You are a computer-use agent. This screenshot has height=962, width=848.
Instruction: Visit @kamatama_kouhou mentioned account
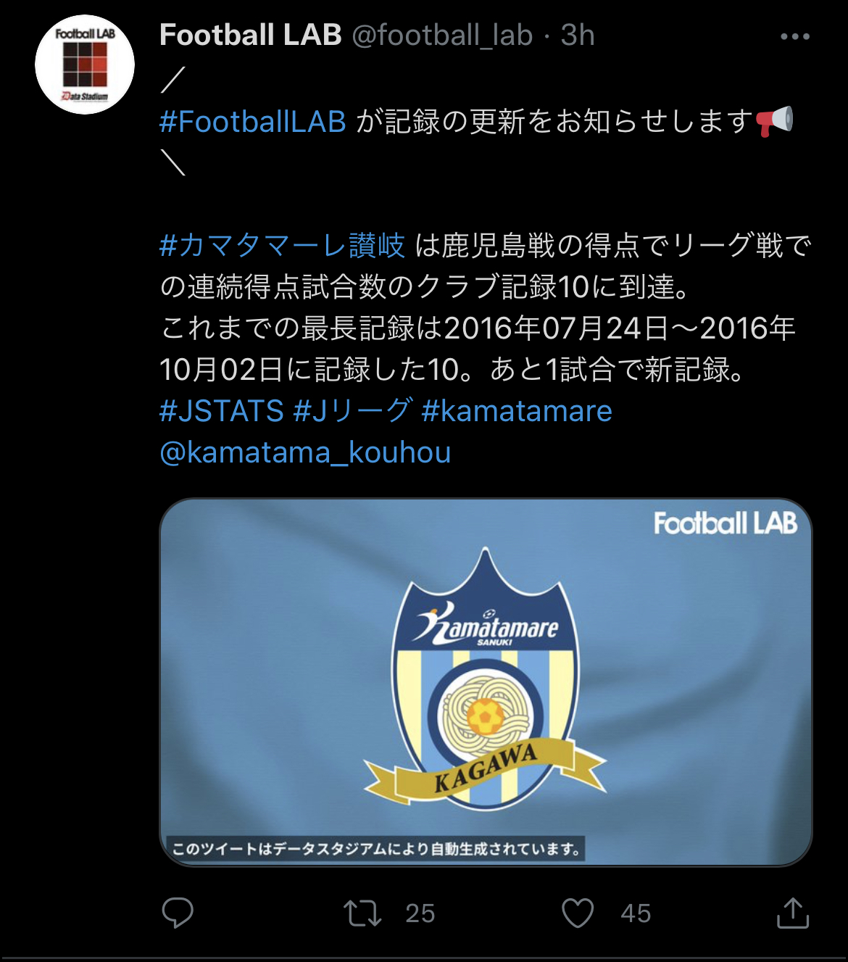(x=305, y=452)
